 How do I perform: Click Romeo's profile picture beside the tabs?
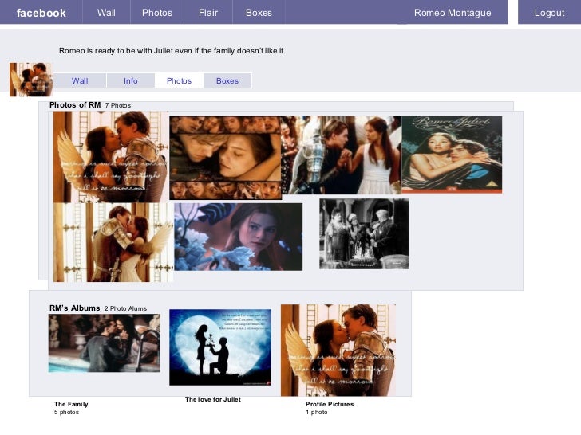pyautogui.click(x=31, y=80)
